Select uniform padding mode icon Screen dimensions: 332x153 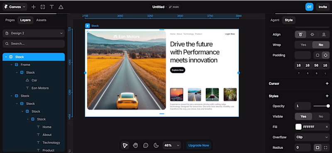click(x=317, y=55)
